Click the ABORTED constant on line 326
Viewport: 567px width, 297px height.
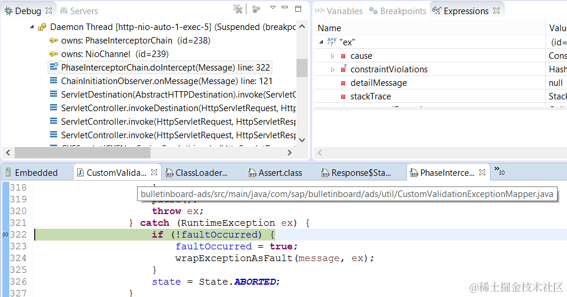click(x=255, y=282)
